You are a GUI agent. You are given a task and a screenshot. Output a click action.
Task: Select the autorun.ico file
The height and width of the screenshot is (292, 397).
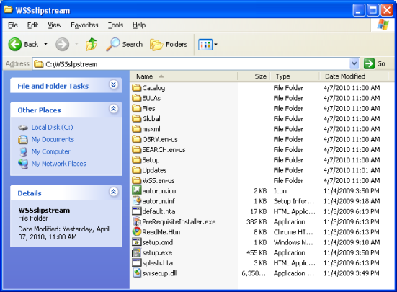point(154,190)
